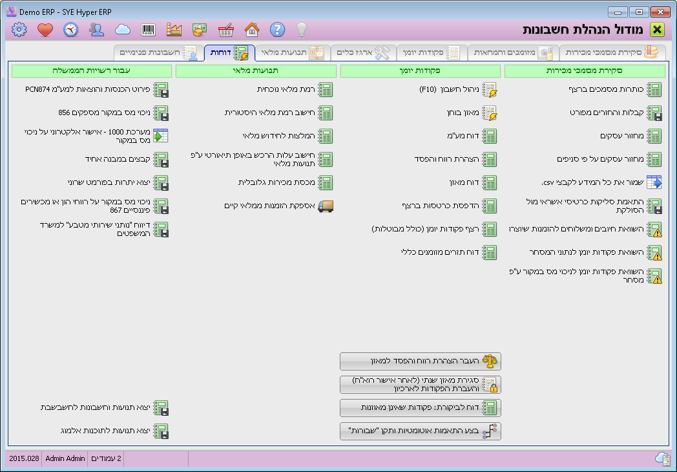Click the shopping basket icon
Viewport: 677px width, 472px height.
click(226, 29)
